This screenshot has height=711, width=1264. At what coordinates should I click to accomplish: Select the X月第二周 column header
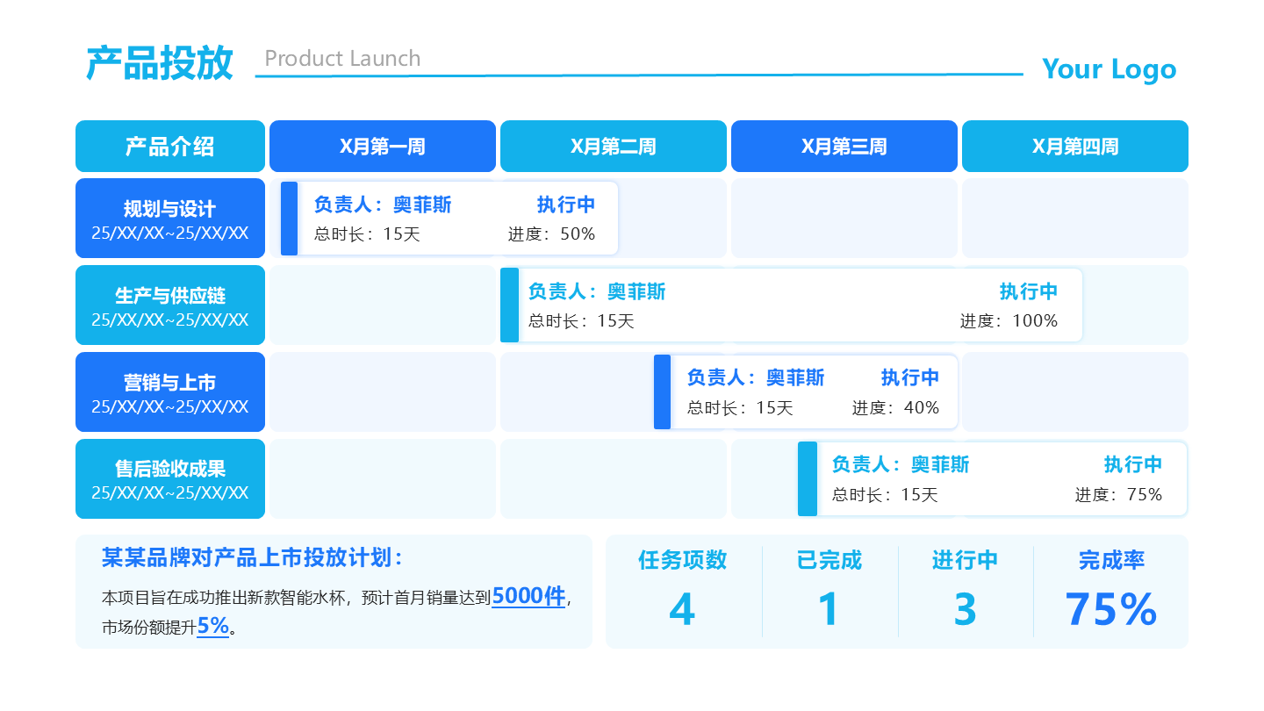pyautogui.click(x=614, y=147)
